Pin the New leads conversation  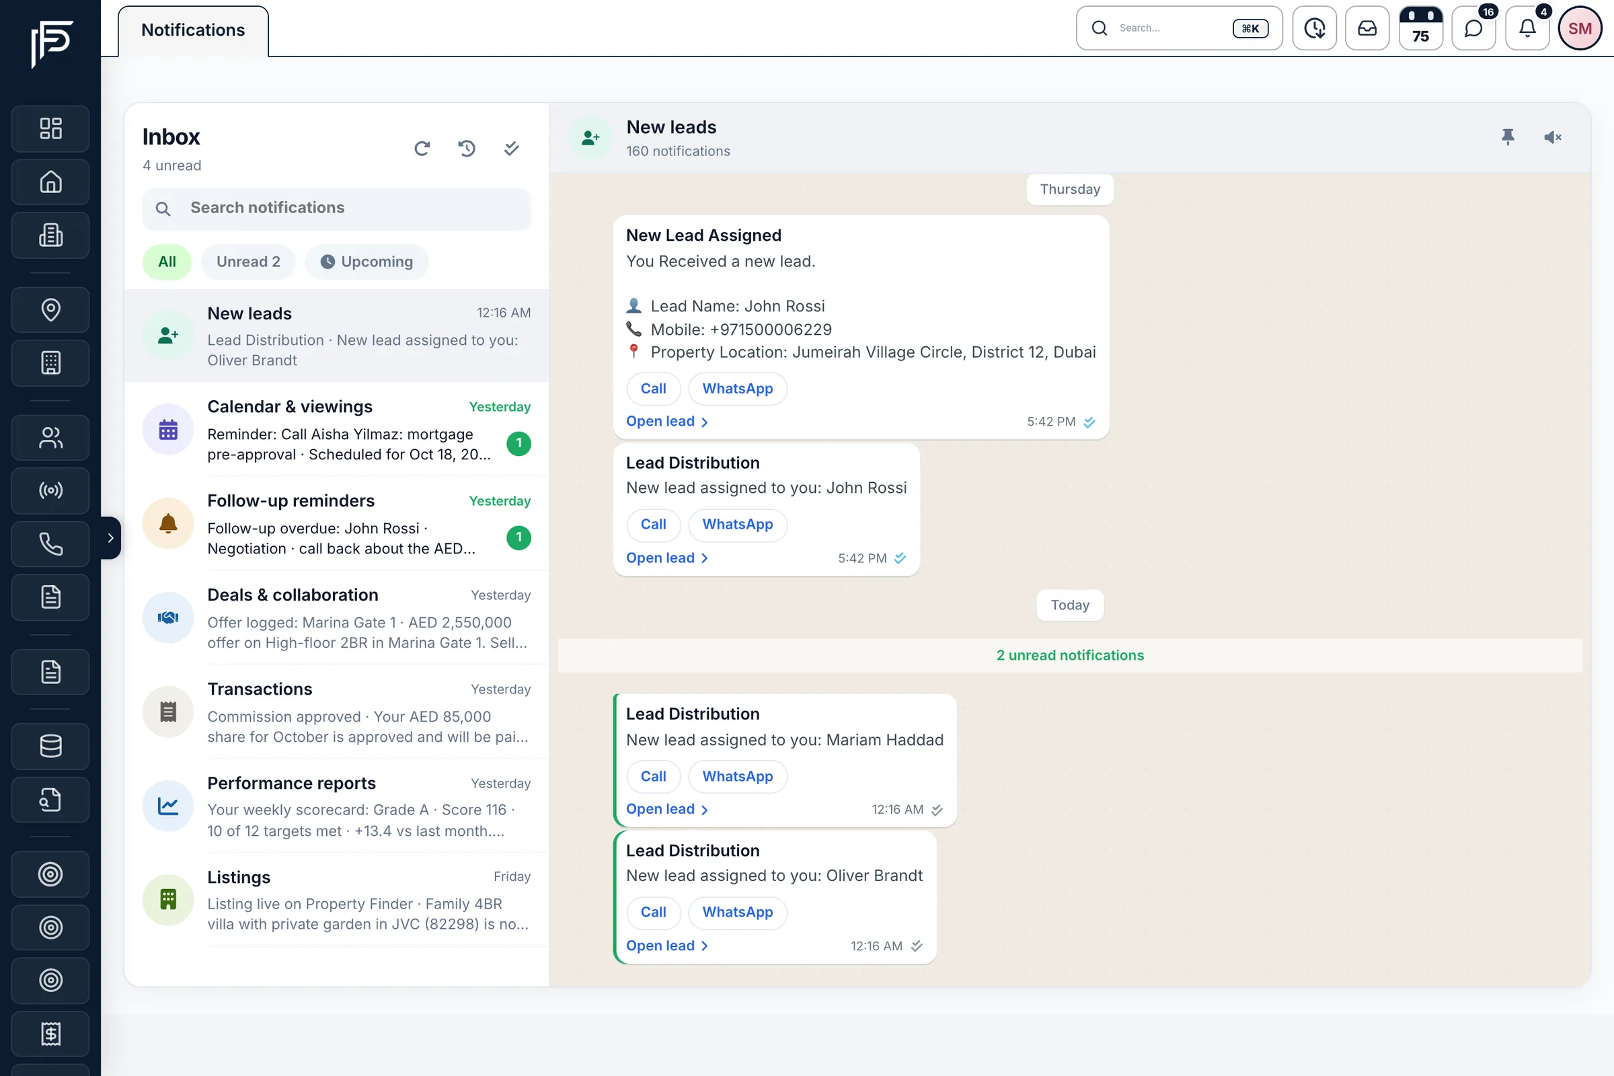pyautogui.click(x=1508, y=137)
